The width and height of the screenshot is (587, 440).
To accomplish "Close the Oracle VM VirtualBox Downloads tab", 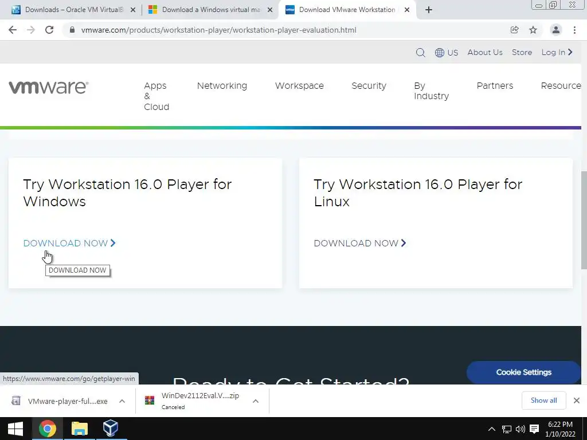I will [132, 10].
